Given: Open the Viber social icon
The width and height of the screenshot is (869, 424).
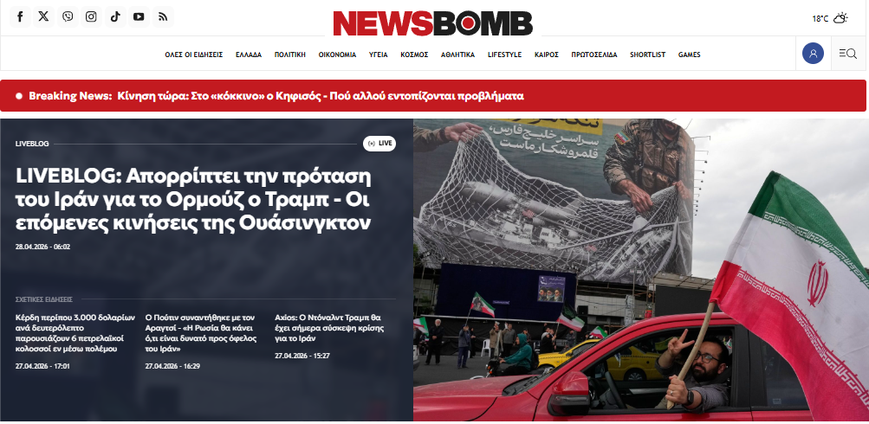Looking at the screenshot, I should click(x=68, y=17).
